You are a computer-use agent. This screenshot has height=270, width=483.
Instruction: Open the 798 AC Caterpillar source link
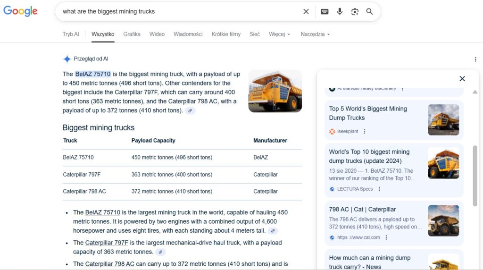(362, 209)
